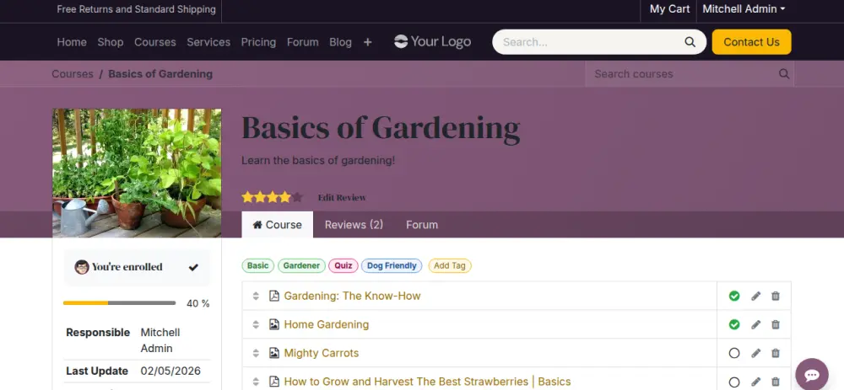844x390 pixels.
Task: Click the search courses magnifier icon
Action: [x=784, y=74]
